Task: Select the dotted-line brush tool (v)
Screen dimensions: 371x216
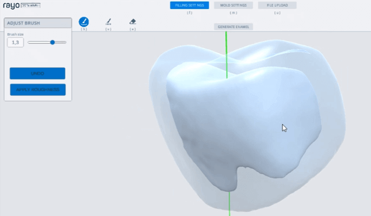Action: (108, 22)
